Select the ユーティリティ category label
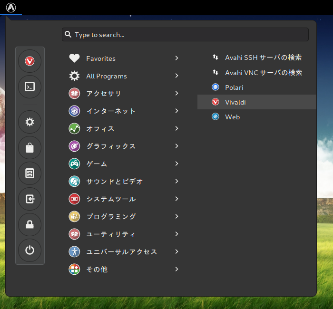The width and height of the screenshot is (333, 309). [x=111, y=234]
